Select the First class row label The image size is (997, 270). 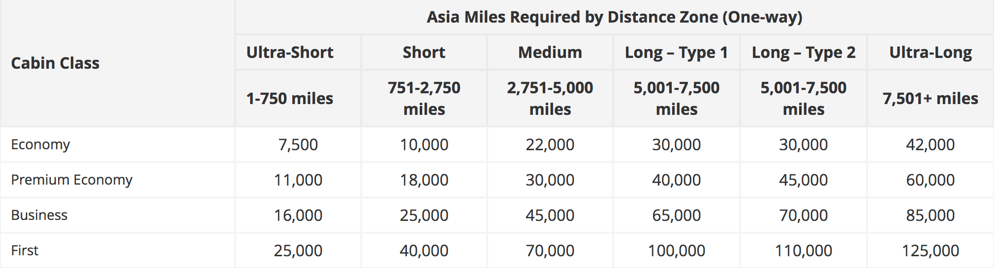pos(25,250)
